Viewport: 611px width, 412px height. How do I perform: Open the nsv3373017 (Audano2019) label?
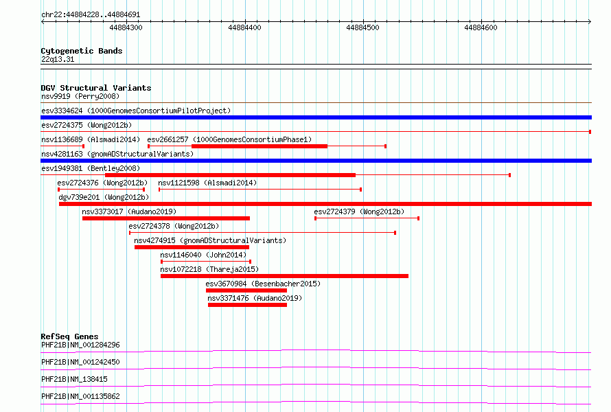click(x=129, y=211)
